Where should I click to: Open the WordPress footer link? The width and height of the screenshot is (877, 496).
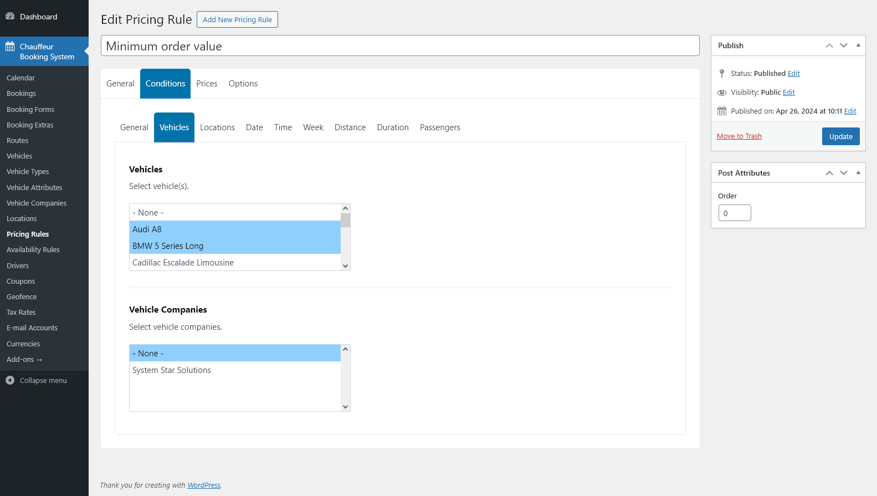coord(204,485)
